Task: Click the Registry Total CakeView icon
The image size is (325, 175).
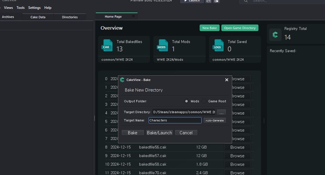Action: pos(276,35)
